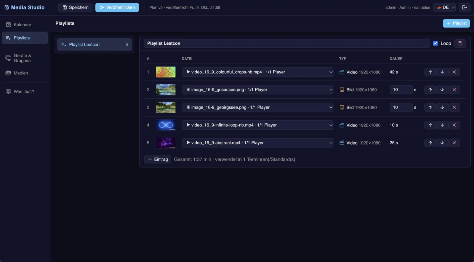Move the gebirgssee image entry up
The image size is (474, 262).
(x=430, y=107)
